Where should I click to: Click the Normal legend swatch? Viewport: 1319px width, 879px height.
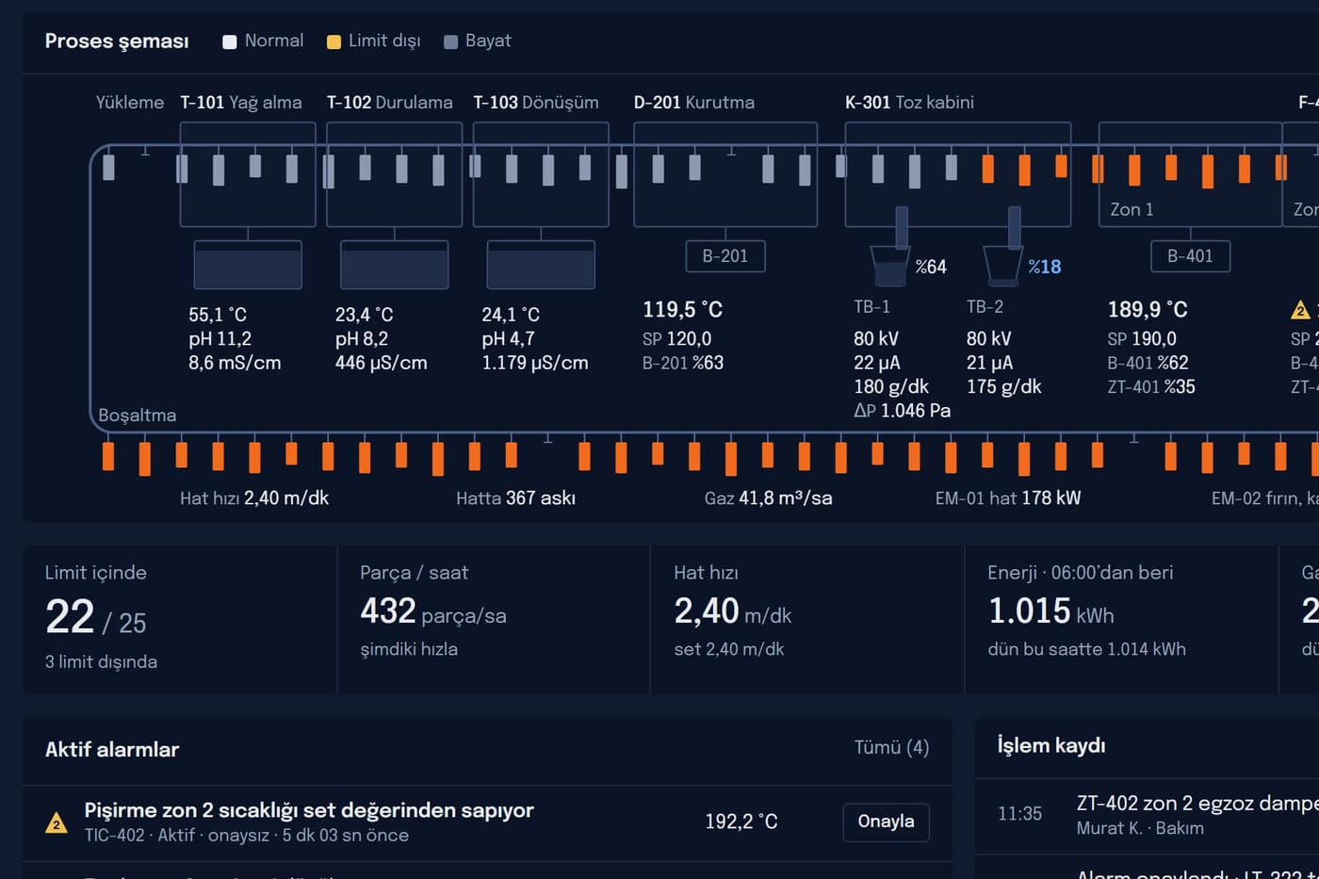[x=229, y=41]
